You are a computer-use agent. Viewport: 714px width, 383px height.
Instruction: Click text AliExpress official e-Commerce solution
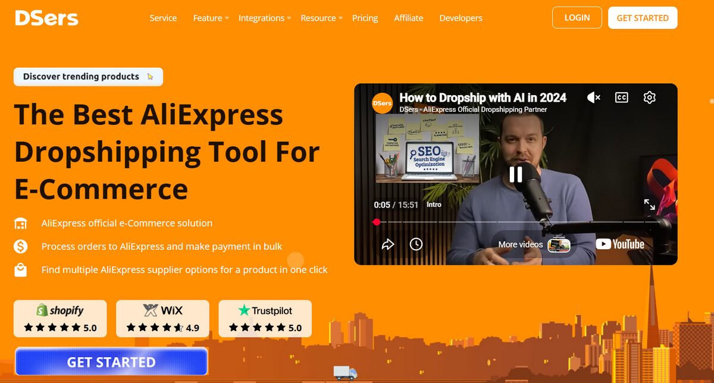point(127,223)
